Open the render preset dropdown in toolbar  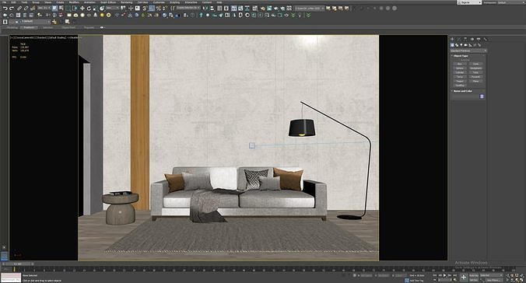309,8
